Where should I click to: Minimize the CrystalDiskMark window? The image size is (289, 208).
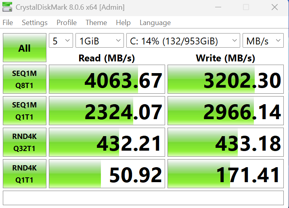218,7
